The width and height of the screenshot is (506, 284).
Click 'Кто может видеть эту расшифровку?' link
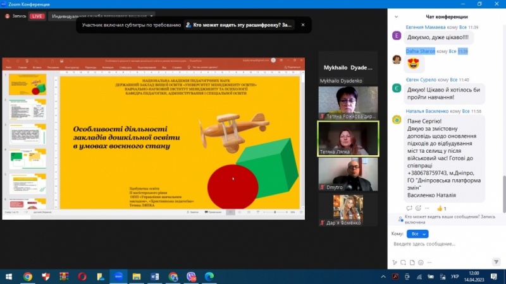238,25
